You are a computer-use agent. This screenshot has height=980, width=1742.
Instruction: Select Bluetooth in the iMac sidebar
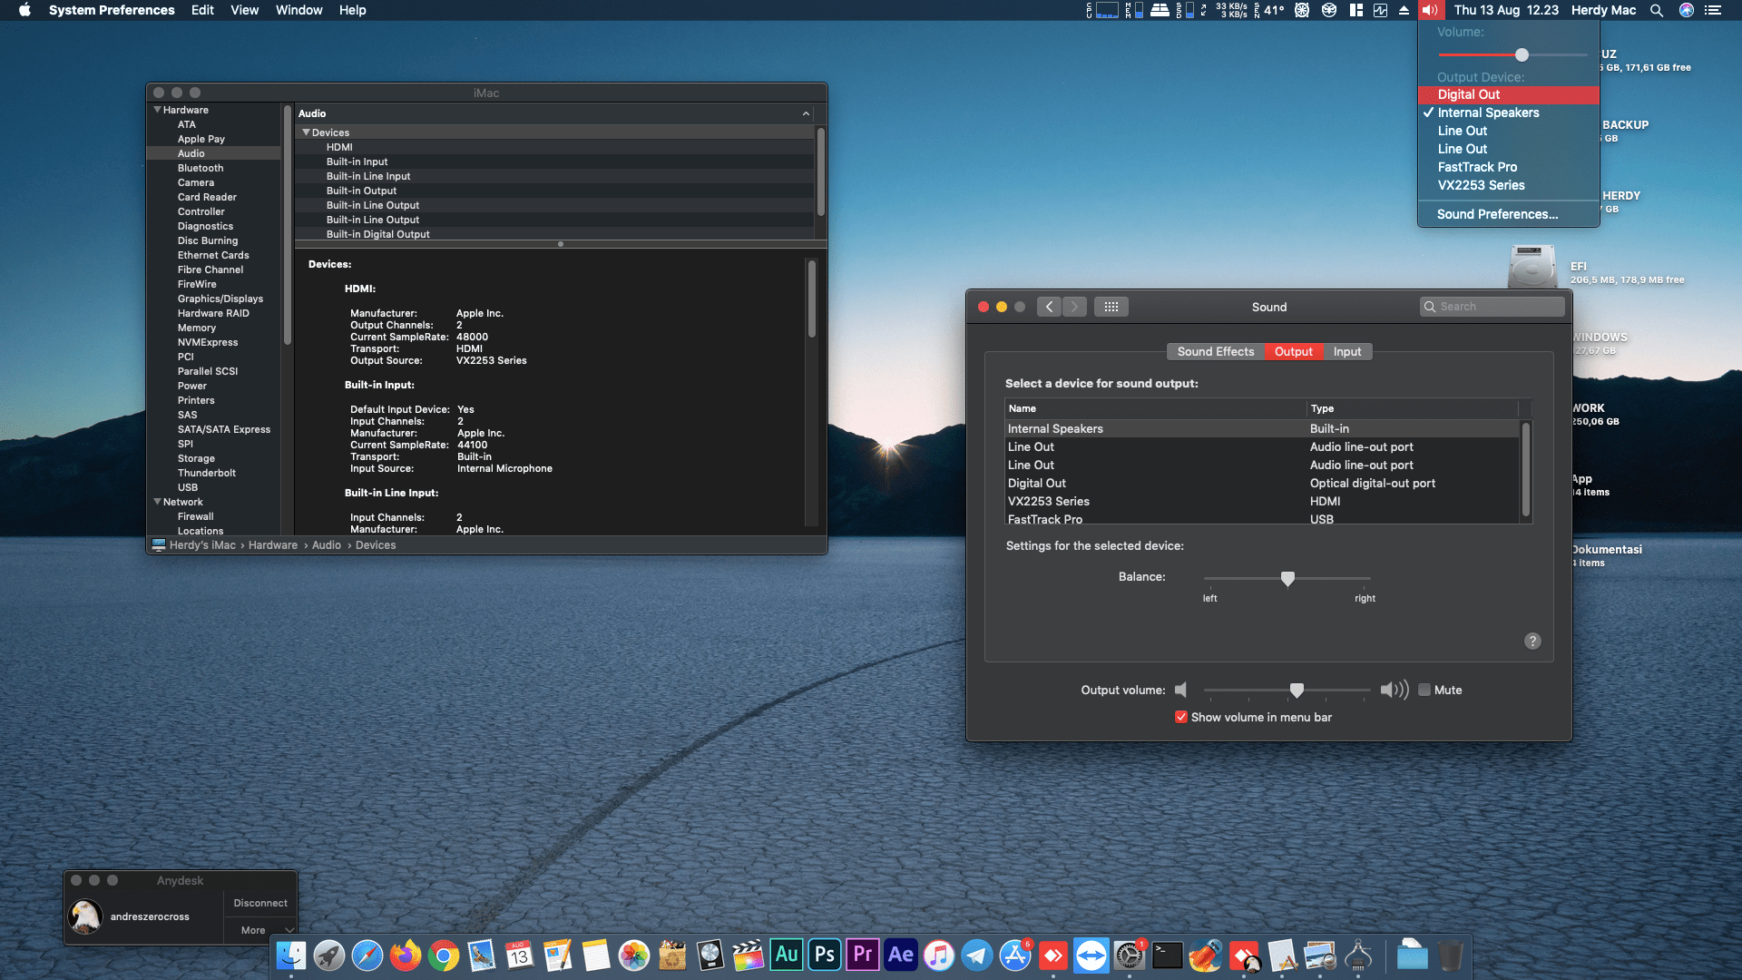click(x=201, y=168)
